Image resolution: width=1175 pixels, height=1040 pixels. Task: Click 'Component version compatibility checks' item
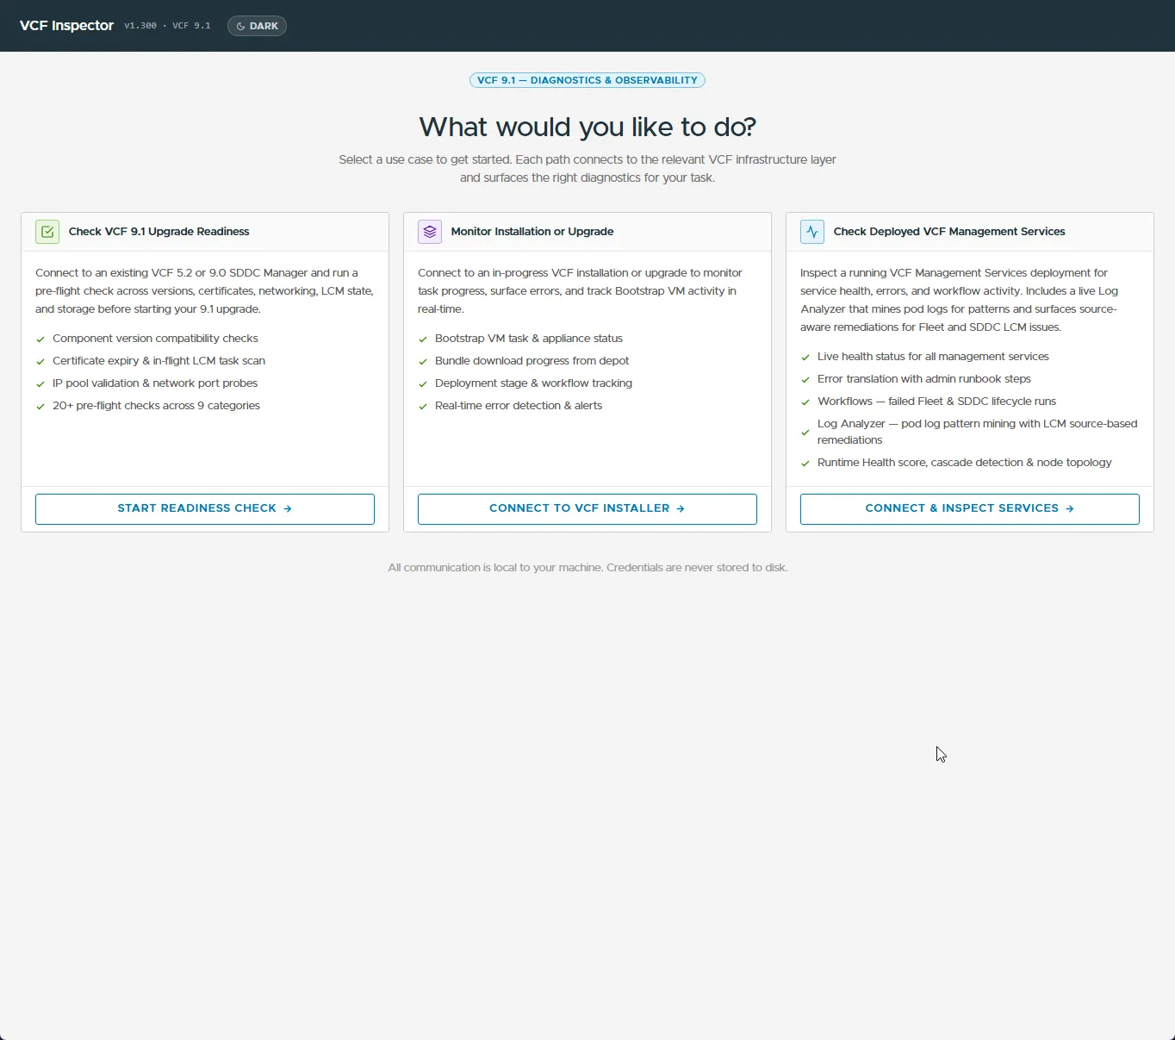(155, 339)
